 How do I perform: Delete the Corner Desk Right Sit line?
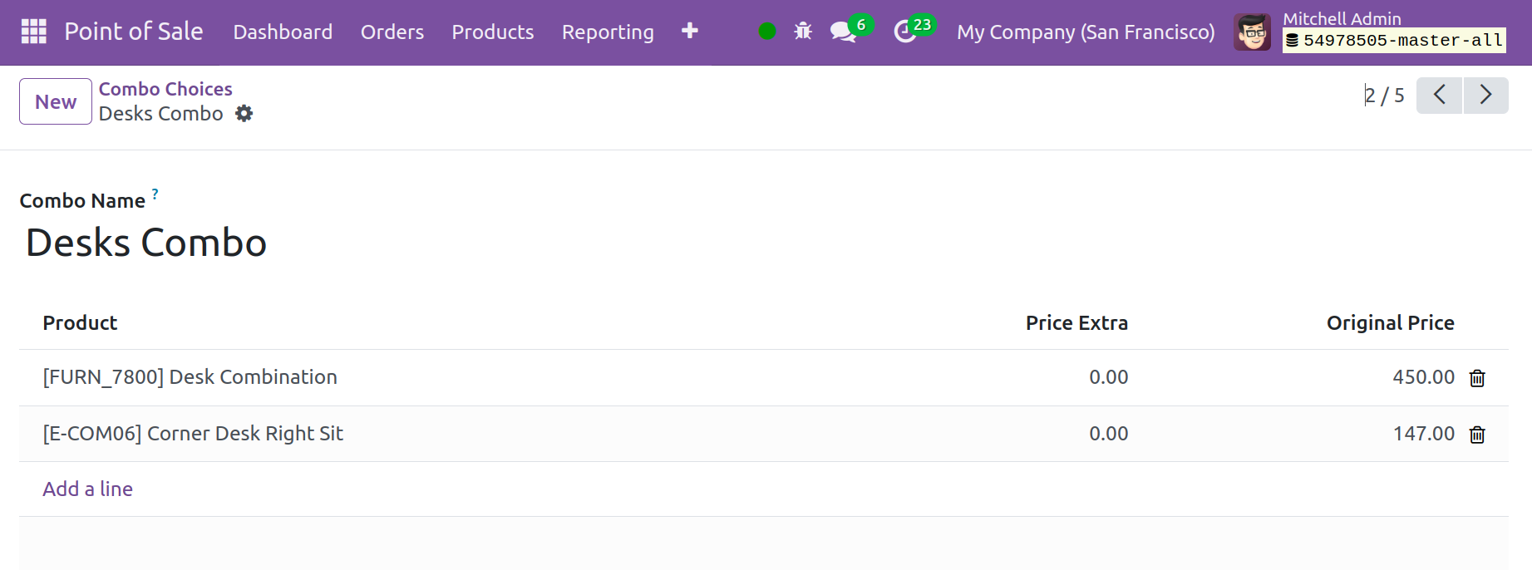tap(1477, 435)
